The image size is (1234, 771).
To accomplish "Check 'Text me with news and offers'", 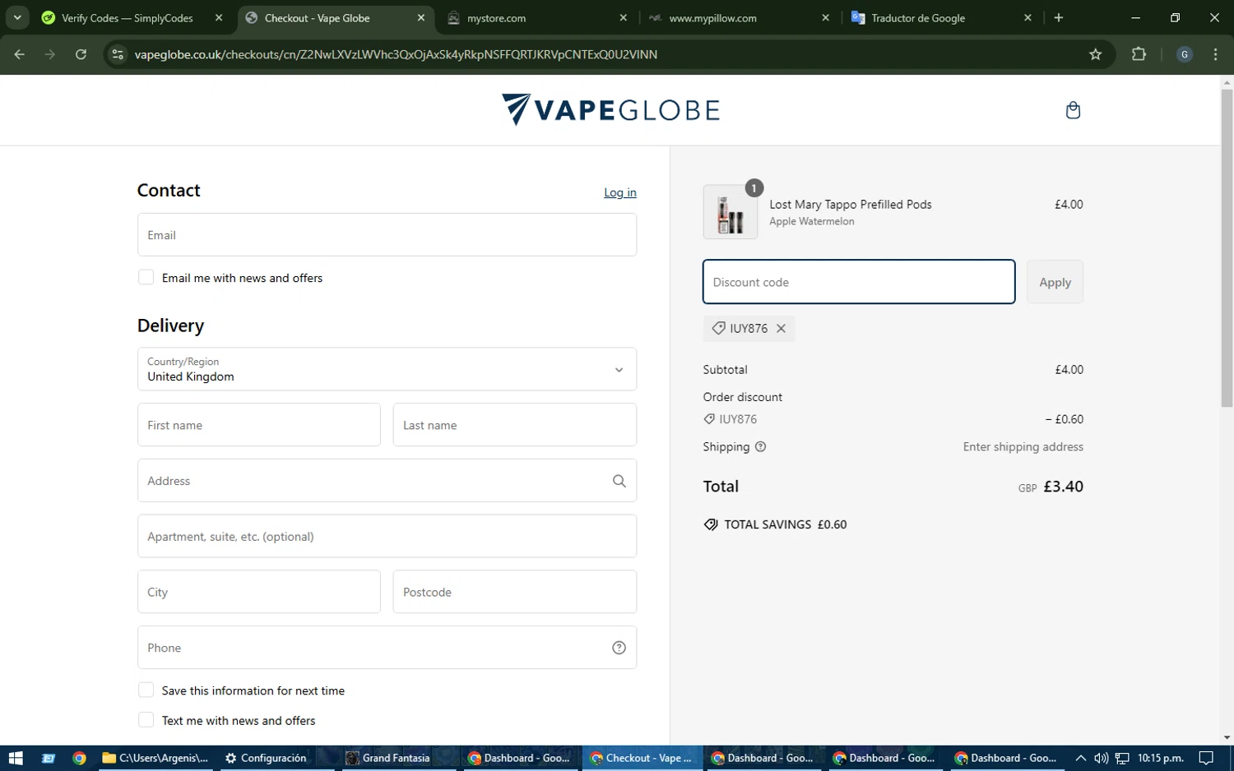I will pyautogui.click(x=146, y=719).
